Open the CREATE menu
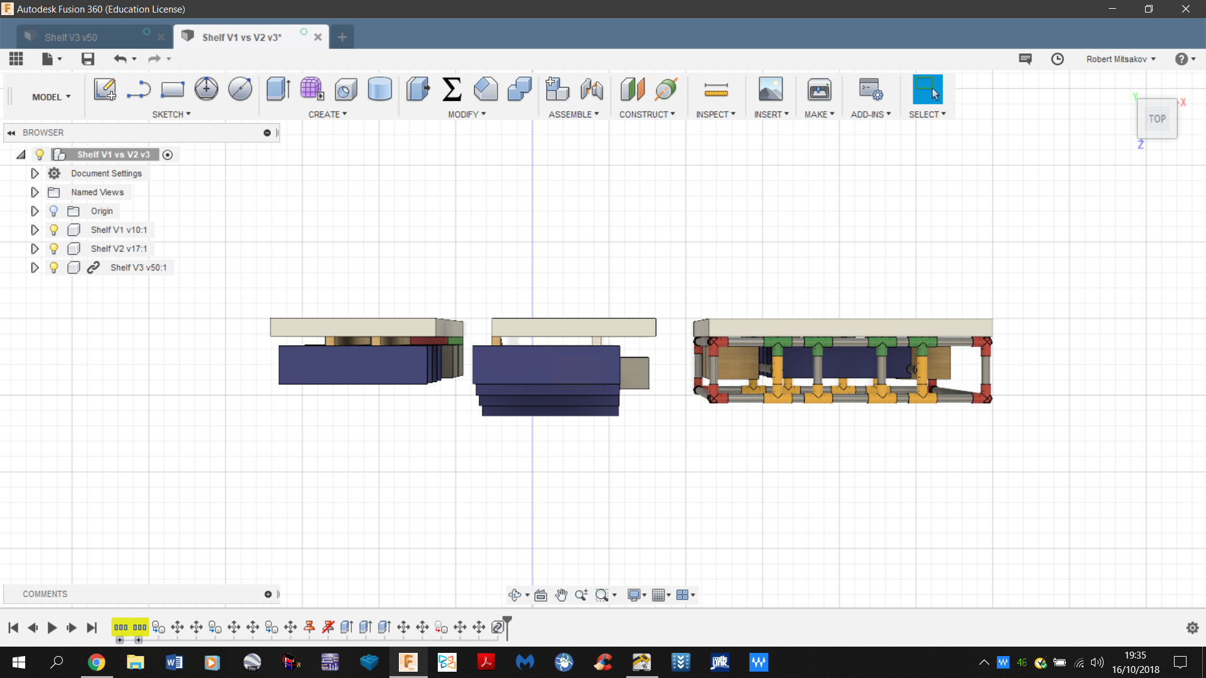 [327, 114]
